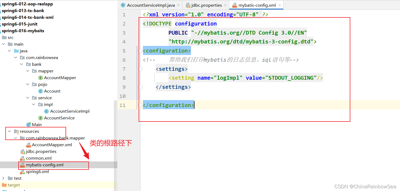Screen dimensions: 400x191
Task: Select the target folder row
Action: [59, 185]
